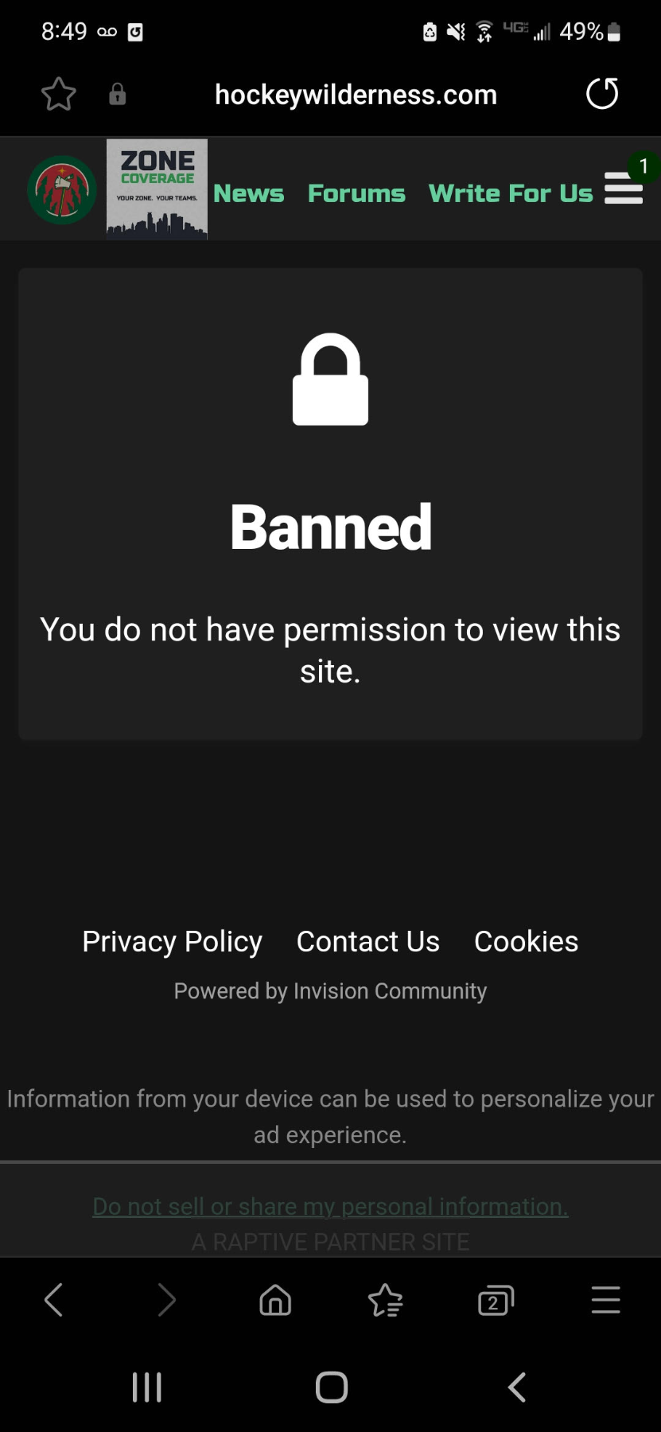This screenshot has height=1432, width=661.
Task: Bookmark page with the address bar star
Action: [x=59, y=95]
